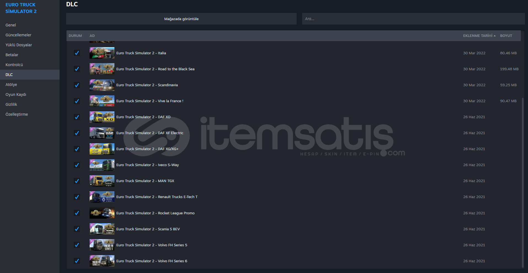Viewport: 528px width, 273px height.
Task: Open Yüklü Dosyalar section
Action: pos(30,45)
